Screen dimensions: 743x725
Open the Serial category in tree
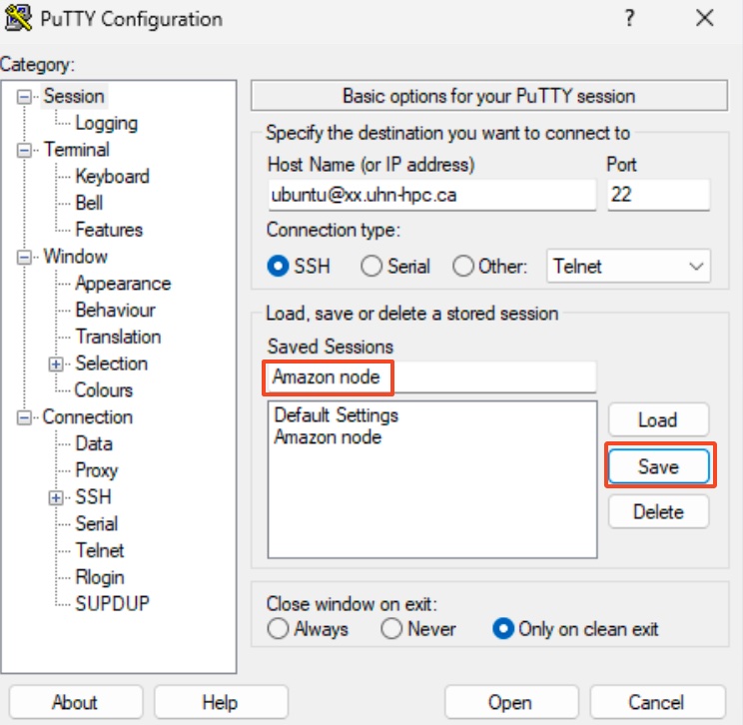click(97, 524)
